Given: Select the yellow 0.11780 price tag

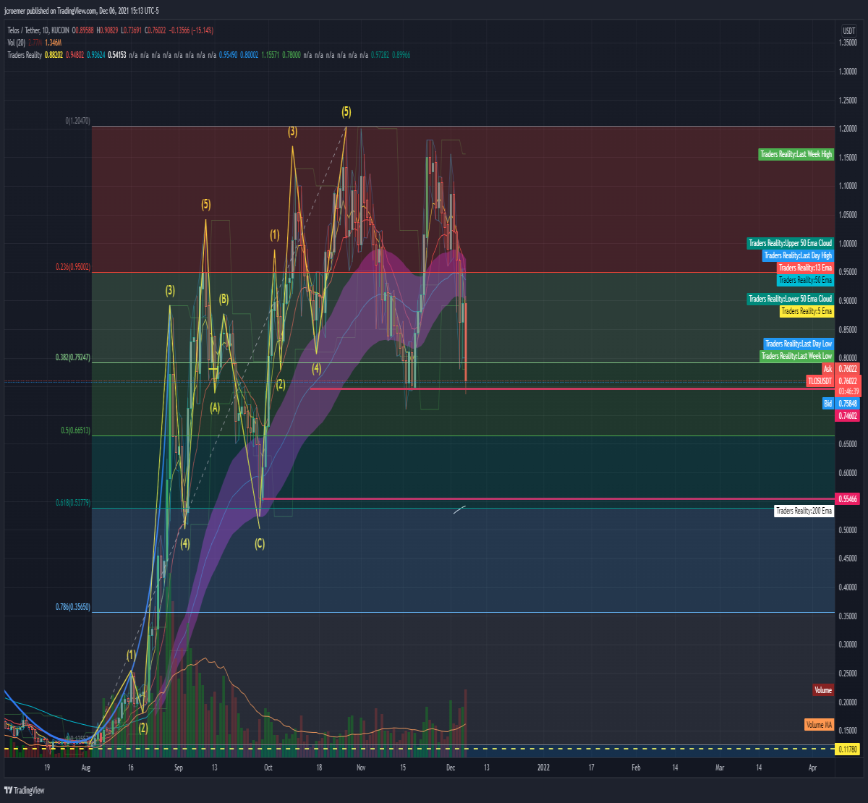Looking at the screenshot, I should click(848, 749).
